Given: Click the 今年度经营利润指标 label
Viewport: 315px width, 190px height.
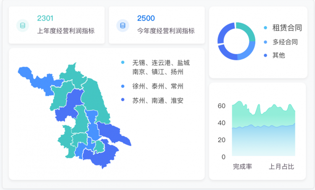Looking at the screenshot, I should [x=166, y=31].
